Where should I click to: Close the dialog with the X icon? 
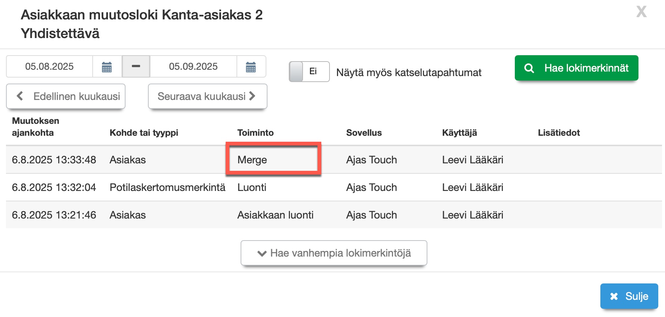641,12
